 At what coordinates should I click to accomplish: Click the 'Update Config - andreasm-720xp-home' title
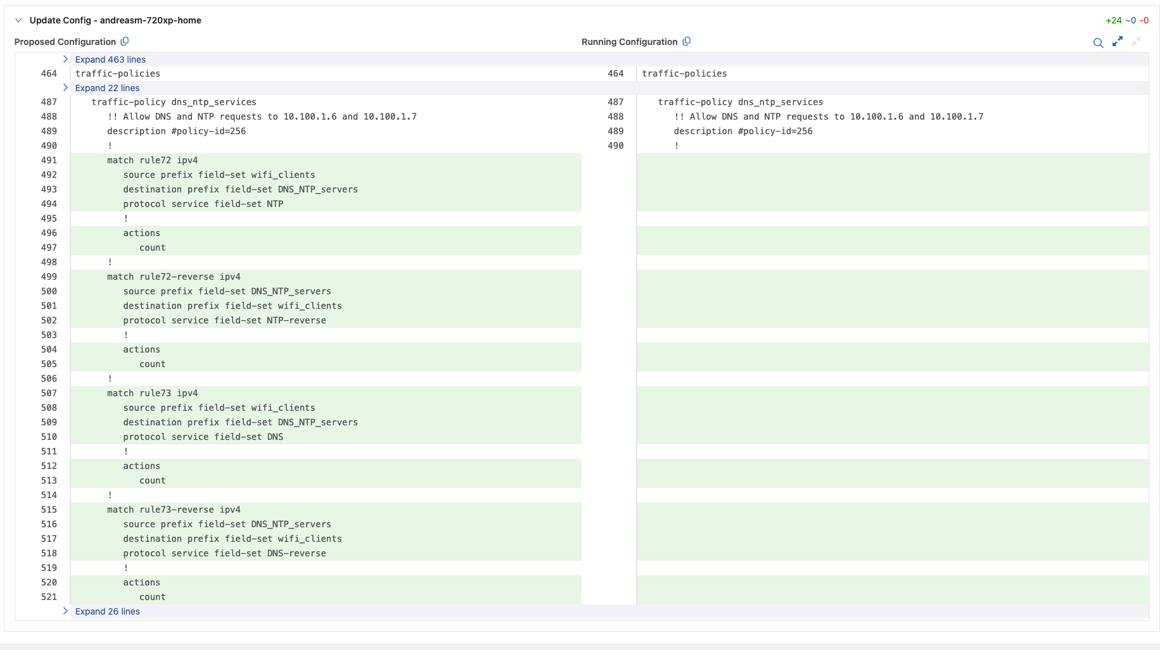point(115,20)
